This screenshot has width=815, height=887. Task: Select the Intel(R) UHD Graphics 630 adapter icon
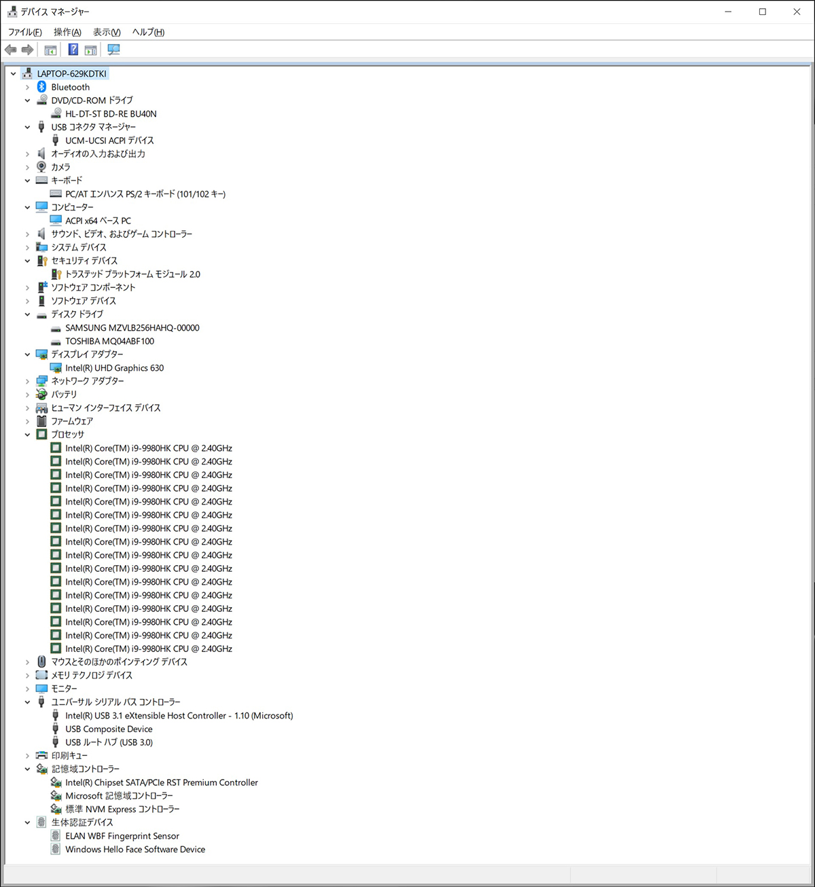(56, 368)
